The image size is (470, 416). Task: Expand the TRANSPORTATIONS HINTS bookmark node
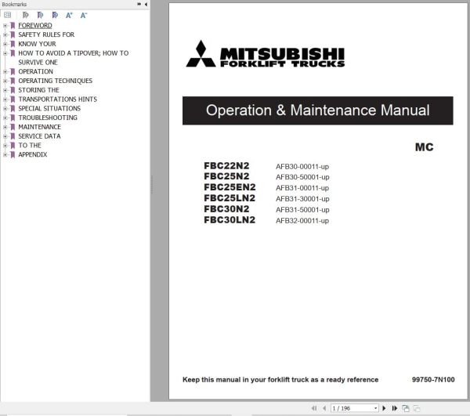pos(5,99)
